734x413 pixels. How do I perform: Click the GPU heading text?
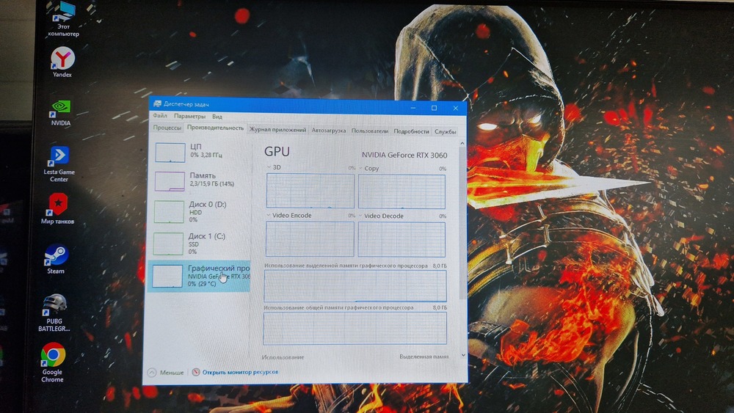277,152
